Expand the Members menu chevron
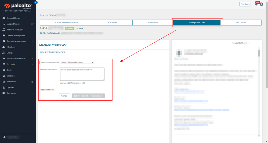The image size is (268, 143). pyautogui.click(x=32, y=47)
